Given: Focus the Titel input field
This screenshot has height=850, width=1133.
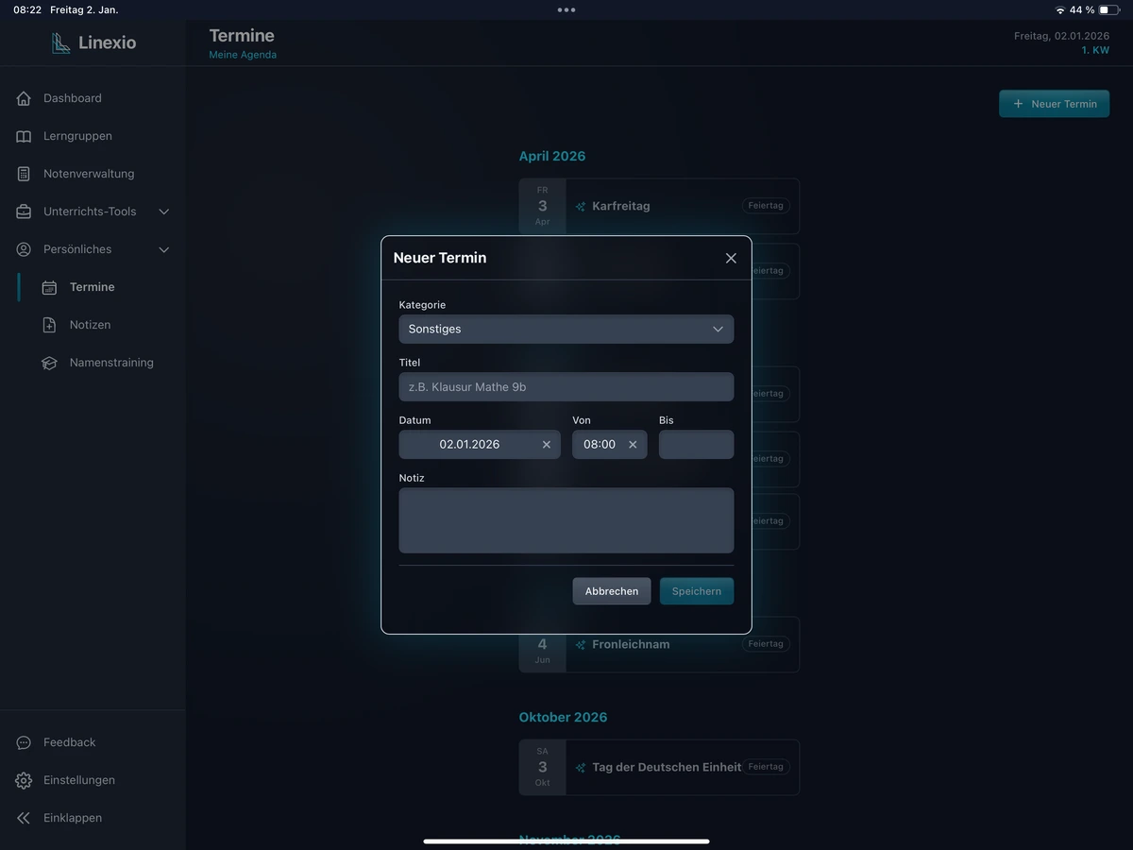Looking at the screenshot, I should [566, 387].
